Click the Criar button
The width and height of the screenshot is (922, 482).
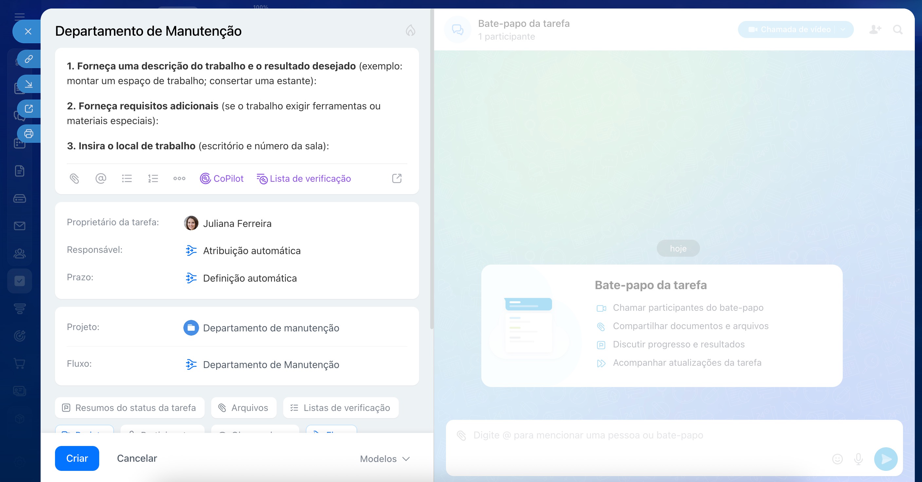tap(77, 458)
